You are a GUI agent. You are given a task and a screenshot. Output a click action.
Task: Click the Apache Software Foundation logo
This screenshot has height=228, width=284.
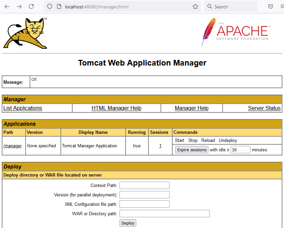[x=236, y=32]
